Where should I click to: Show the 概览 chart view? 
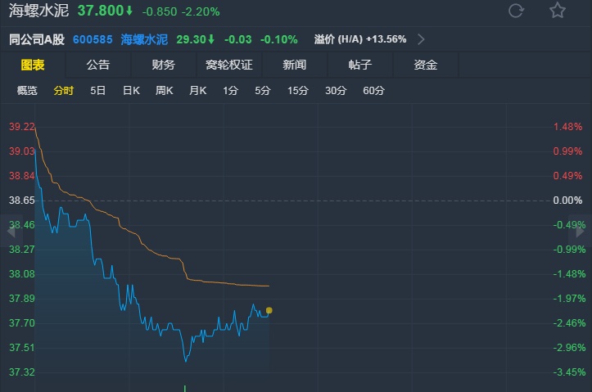click(x=27, y=91)
